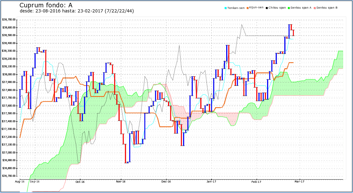This screenshot has width=353, height=193.
Task: Click the $38,700.00 y-axis label
Action: pyautogui.click(x=9, y=19)
